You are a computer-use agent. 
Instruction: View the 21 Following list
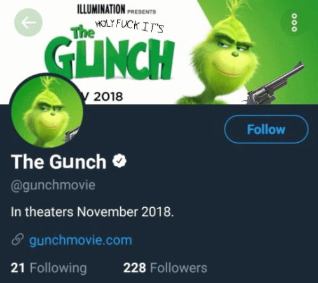pyautogui.click(x=49, y=268)
